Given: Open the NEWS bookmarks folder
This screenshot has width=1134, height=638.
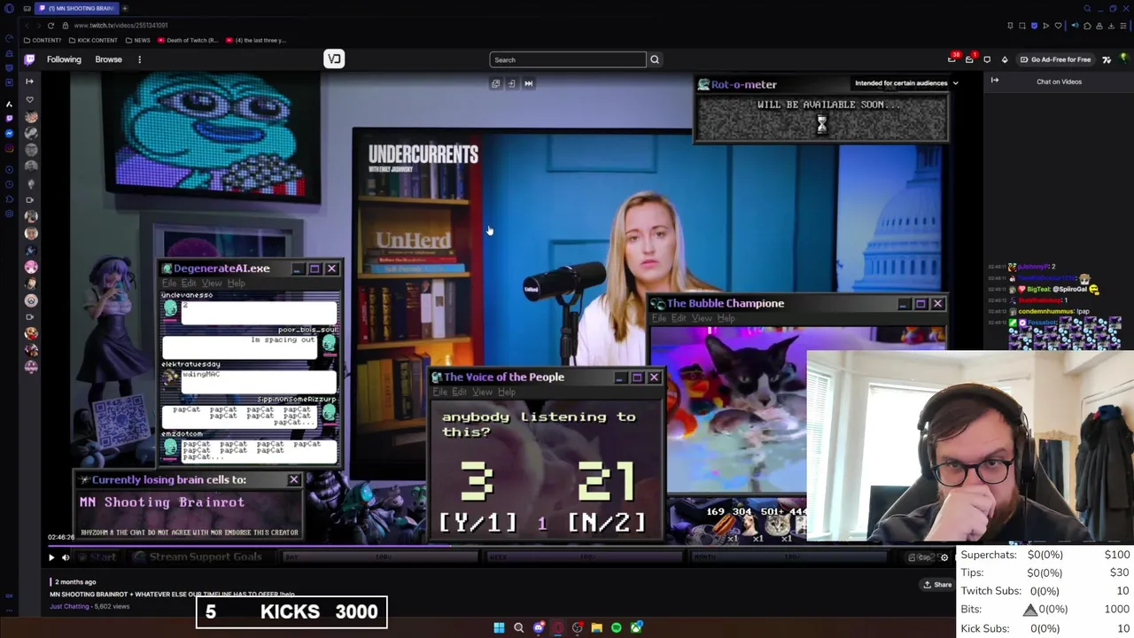Looking at the screenshot, I should [x=137, y=40].
